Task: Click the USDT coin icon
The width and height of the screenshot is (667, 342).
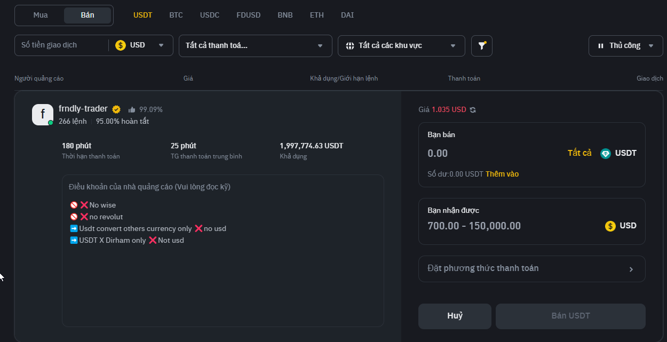Action: pyautogui.click(x=606, y=154)
